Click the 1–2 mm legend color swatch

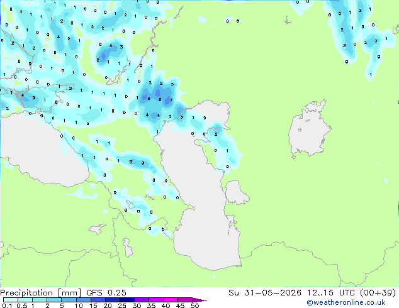pos(40,300)
